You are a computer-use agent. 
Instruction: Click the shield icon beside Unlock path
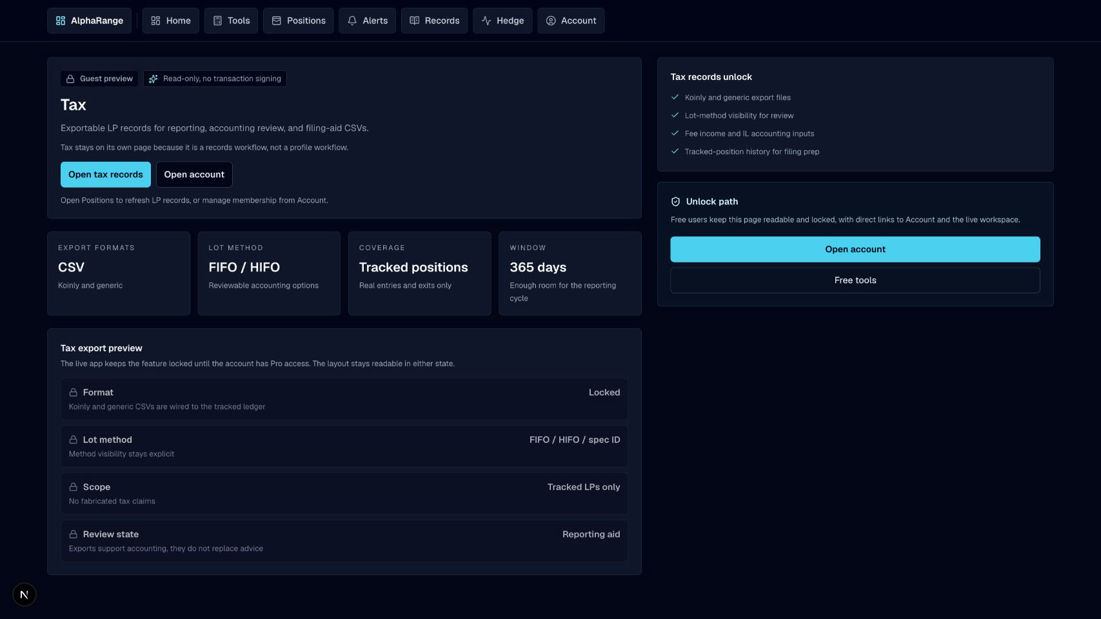tap(676, 202)
